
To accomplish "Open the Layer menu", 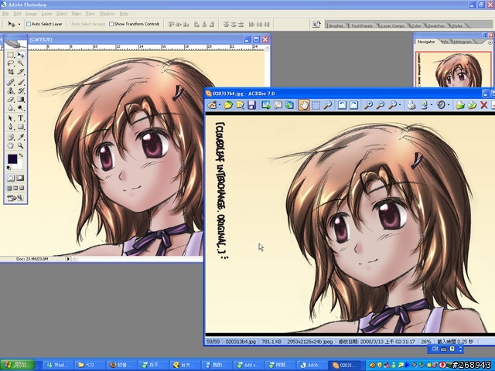I will tap(46, 14).
